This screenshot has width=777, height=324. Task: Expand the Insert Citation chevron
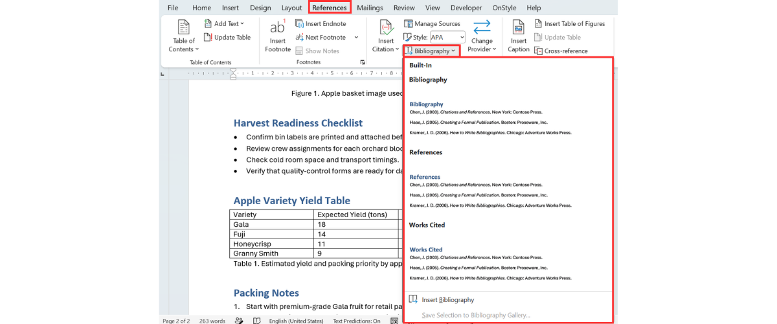pos(397,49)
